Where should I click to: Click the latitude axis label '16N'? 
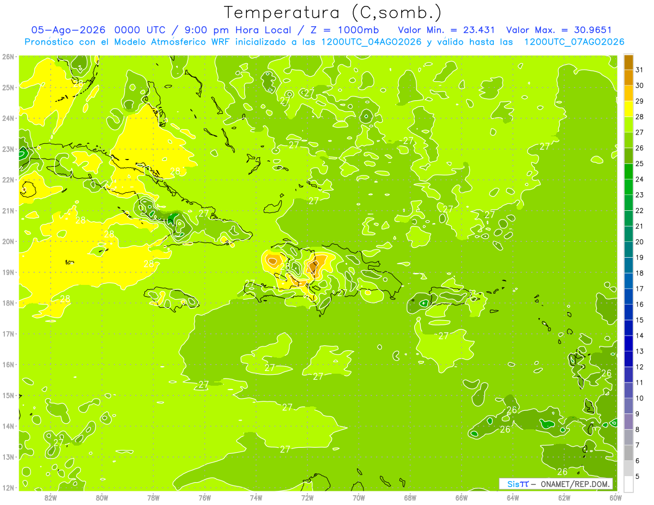tap(8, 364)
